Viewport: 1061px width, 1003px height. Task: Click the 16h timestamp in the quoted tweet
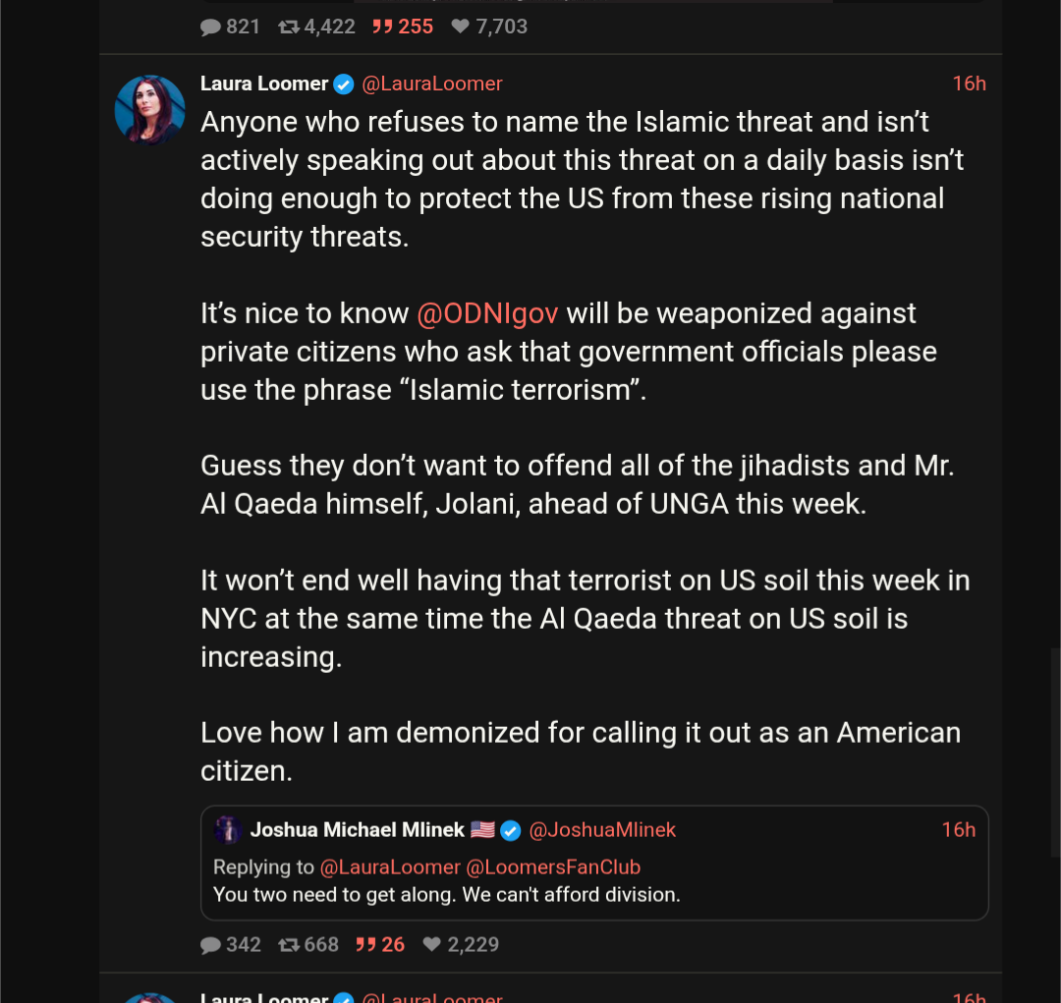(x=958, y=830)
